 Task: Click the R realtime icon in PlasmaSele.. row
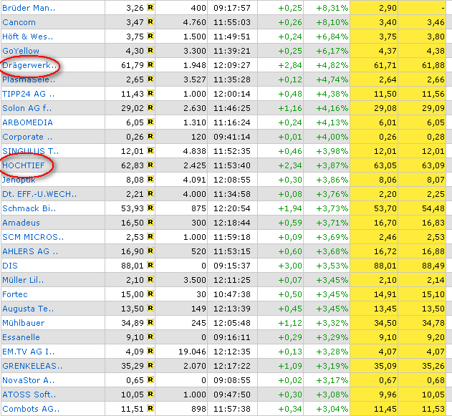(150, 79)
